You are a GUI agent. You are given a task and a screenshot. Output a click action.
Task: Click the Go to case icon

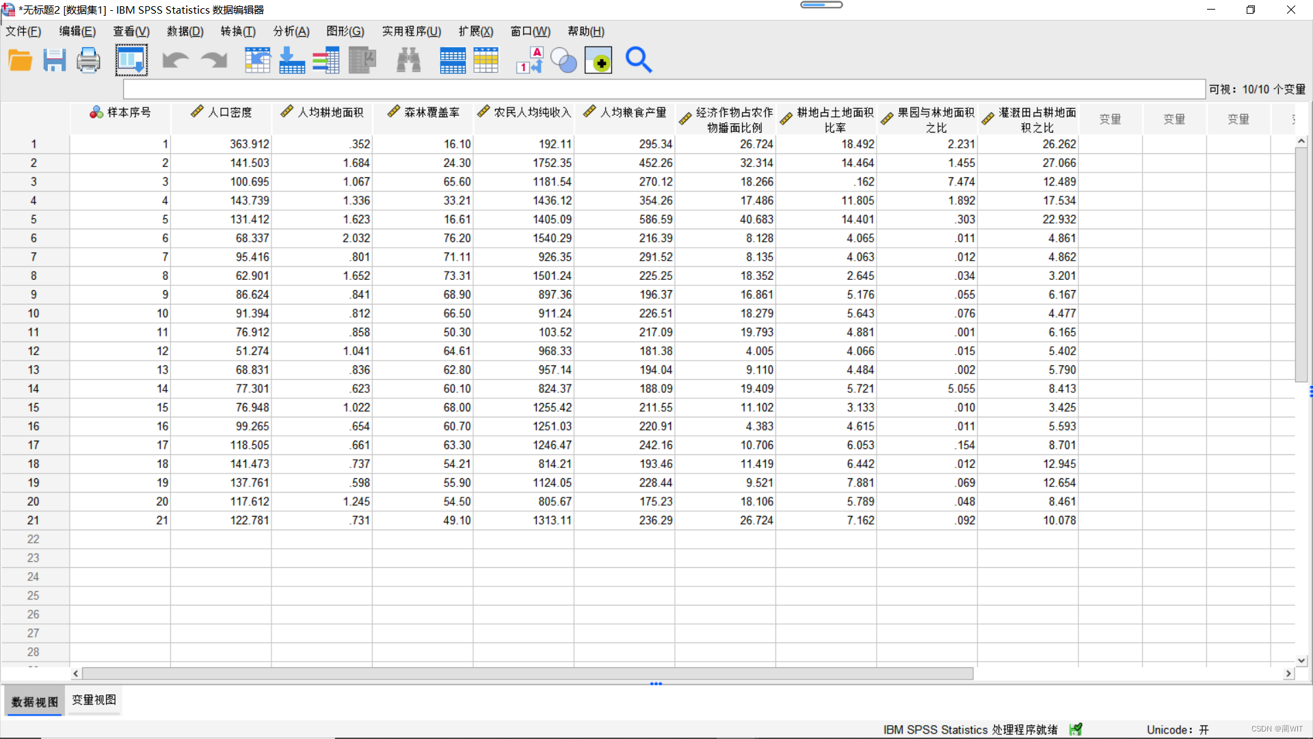[x=258, y=60]
